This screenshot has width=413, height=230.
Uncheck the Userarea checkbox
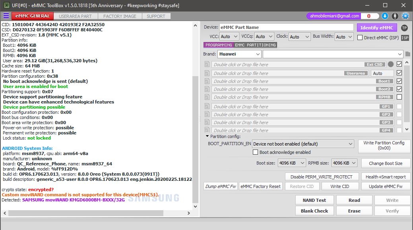click(x=399, y=73)
